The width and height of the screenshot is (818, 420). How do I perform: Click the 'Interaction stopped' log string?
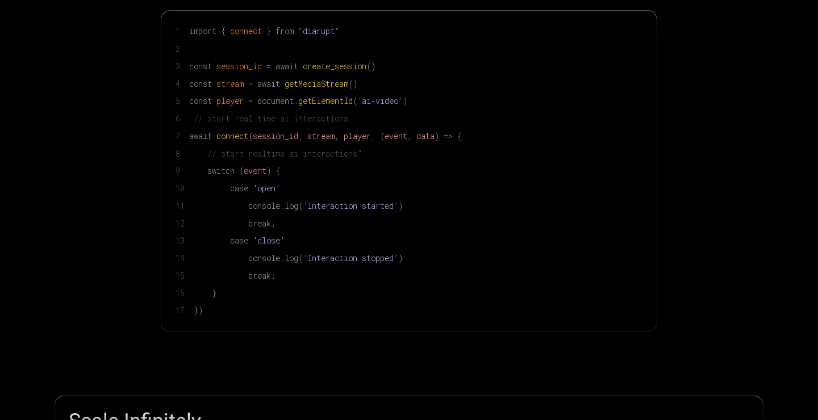pos(350,258)
